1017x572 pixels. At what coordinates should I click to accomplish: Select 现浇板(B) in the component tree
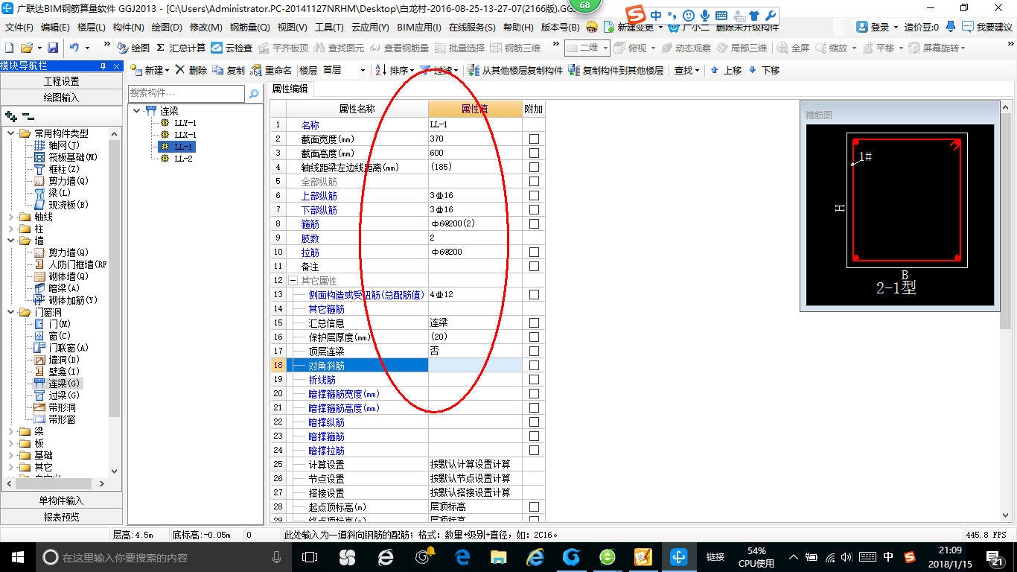tap(68, 205)
